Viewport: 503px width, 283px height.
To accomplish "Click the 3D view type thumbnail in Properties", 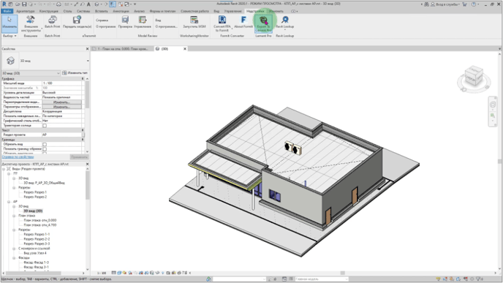I will [10, 61].
